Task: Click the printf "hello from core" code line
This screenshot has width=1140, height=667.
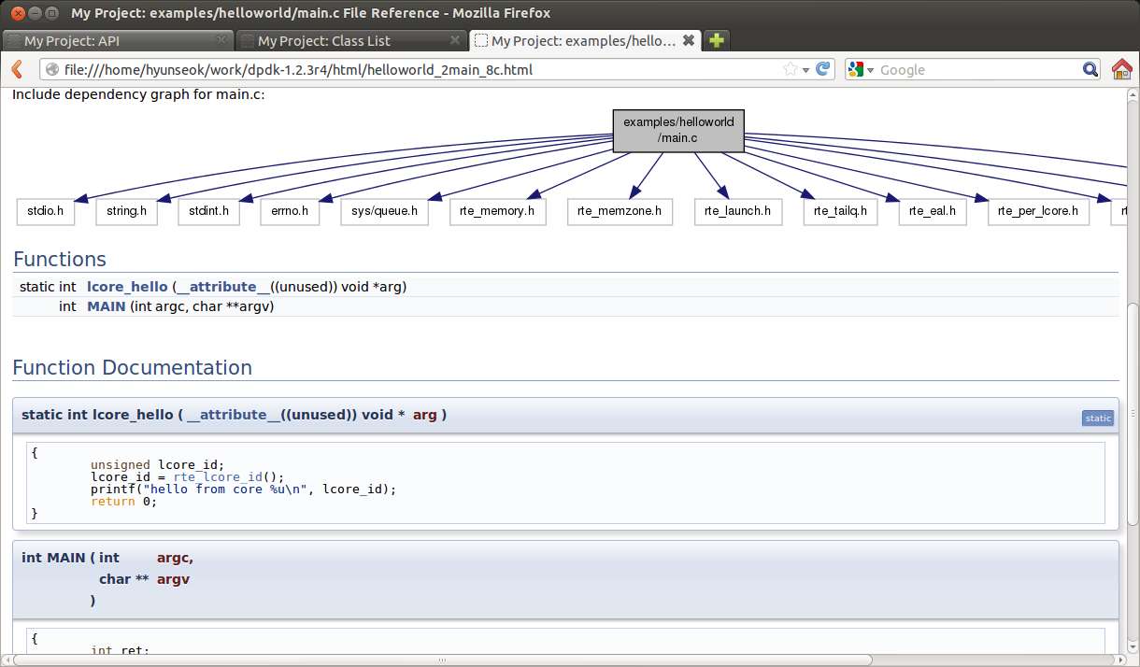Action: (244, 489)
